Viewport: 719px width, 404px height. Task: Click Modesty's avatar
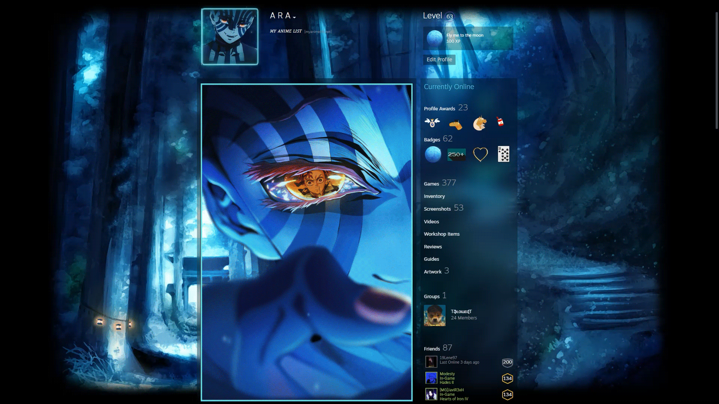pos(431,378)
